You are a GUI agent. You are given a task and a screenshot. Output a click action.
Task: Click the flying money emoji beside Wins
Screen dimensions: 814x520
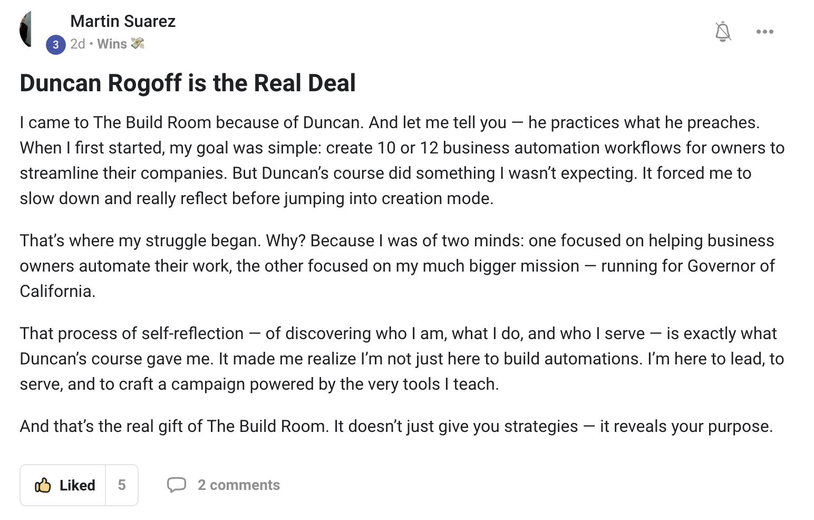click(138, 43)
